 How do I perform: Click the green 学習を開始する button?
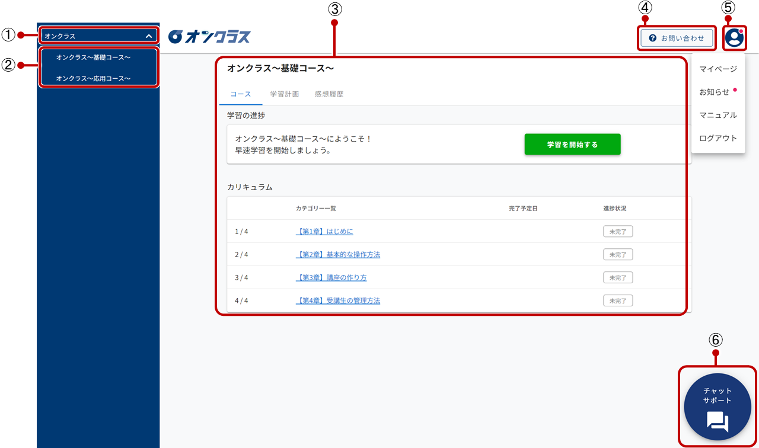572,145
